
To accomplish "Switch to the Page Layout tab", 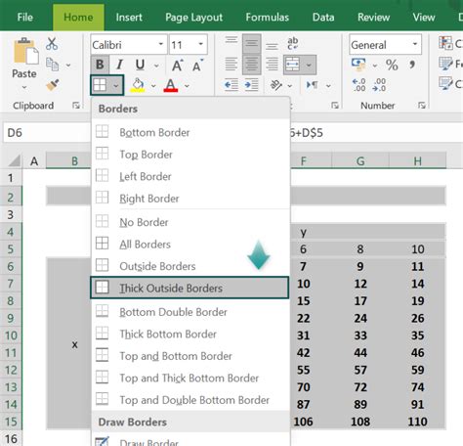I will click(193, 17).
